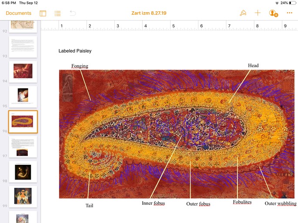Select page 99 thumbnail
The width and height of the screenshot is (298, 223).
pyautogui.click(x=23, y=196)
